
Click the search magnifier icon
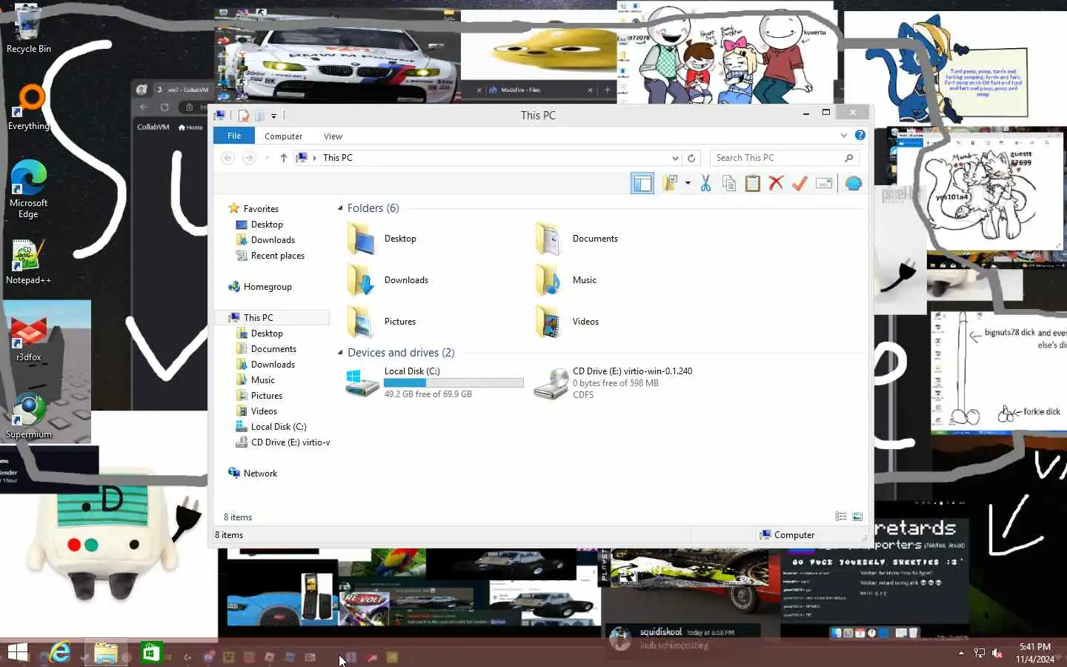click(849, 158)
